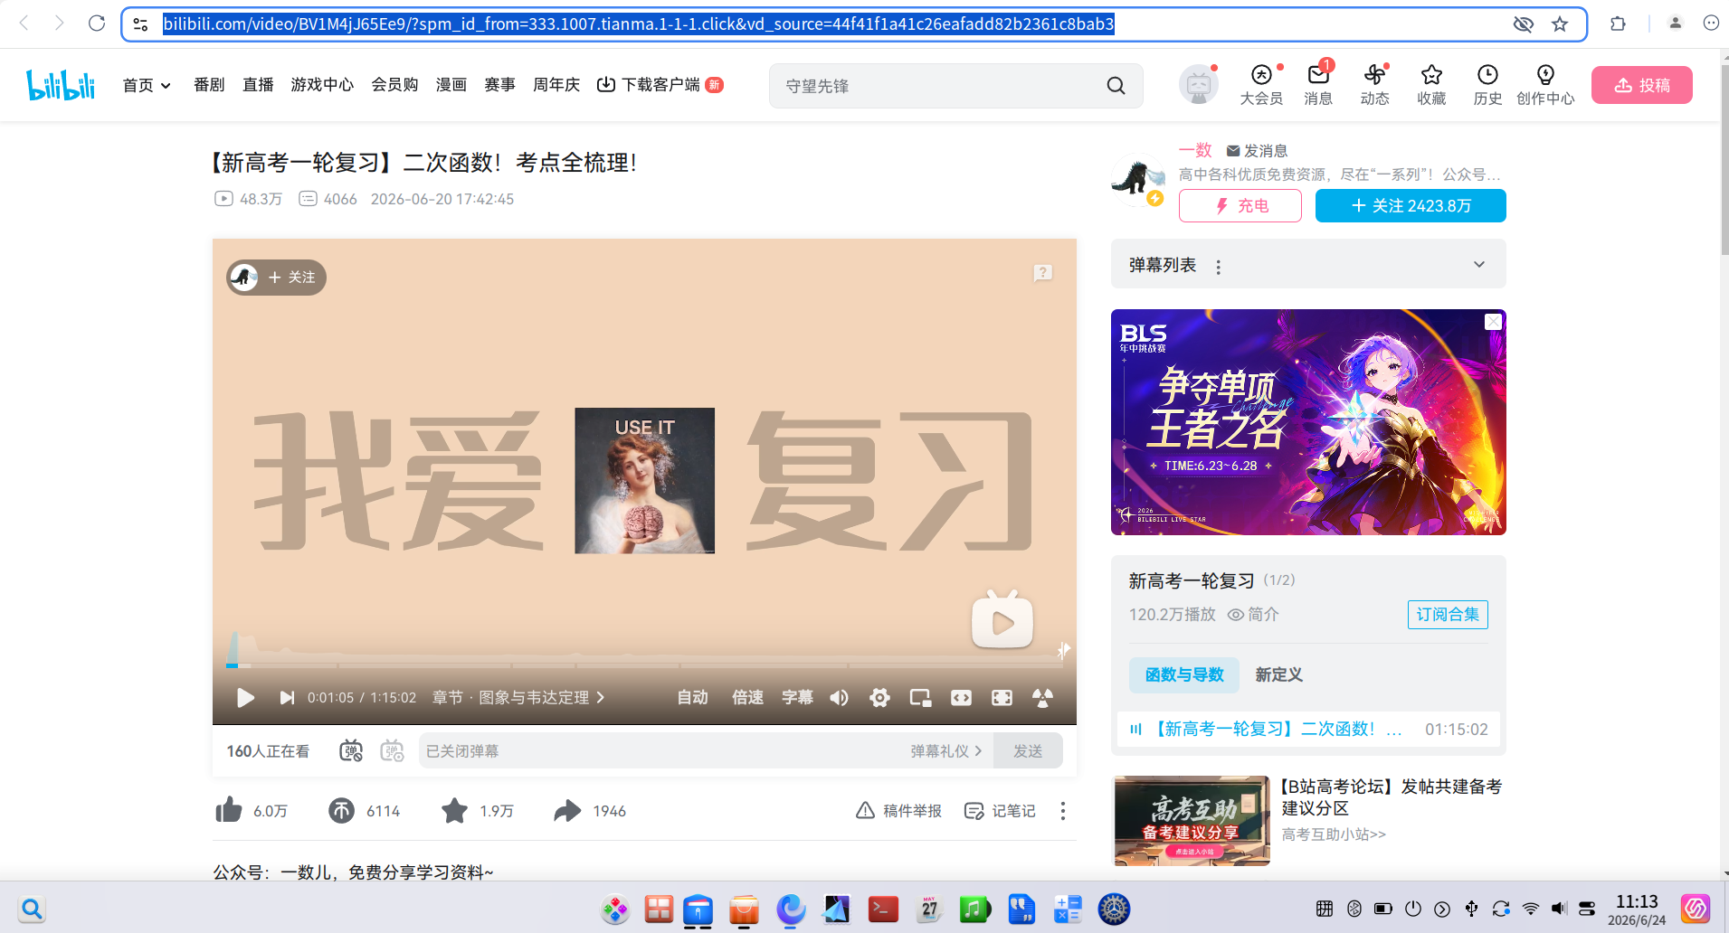1729x933 pixels.
Task: Seek using the video progress bar
Action: (x=644, y=665)
